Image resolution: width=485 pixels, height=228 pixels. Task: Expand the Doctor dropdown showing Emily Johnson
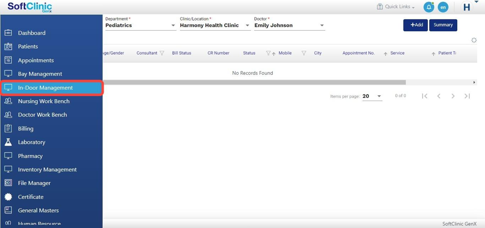point(289,26)
